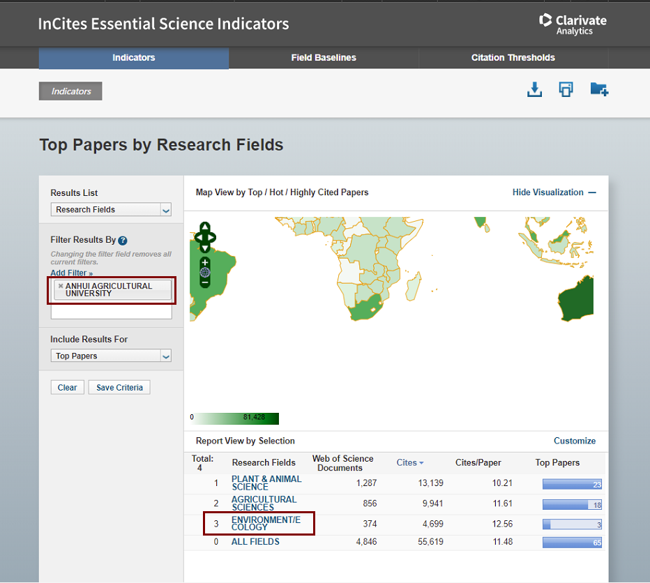Screen dimensions: 650x583
Task: Pan the map up with arrow control
Action: [x=205, y=227]
